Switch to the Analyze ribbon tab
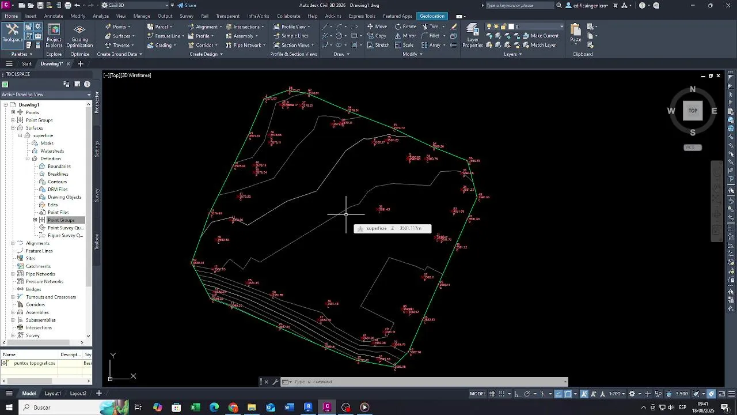This screenshot has width=737, height=415. pyautogui.click(x=101, y=16)
